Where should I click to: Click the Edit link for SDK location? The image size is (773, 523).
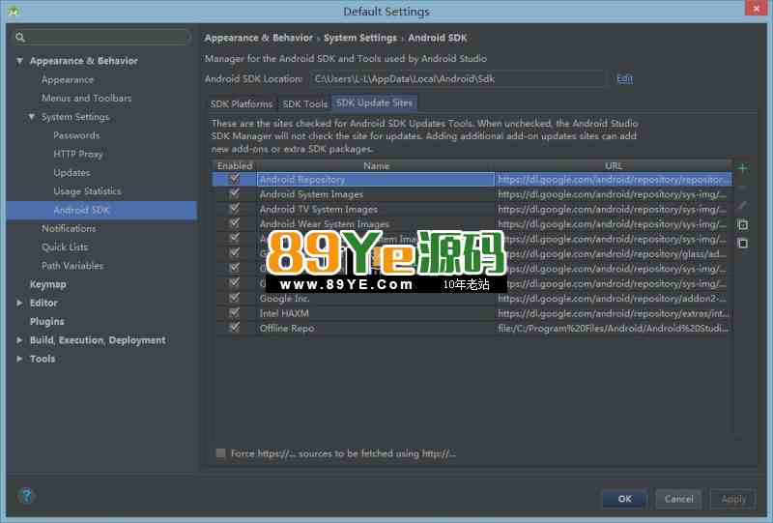pos(624,79)
